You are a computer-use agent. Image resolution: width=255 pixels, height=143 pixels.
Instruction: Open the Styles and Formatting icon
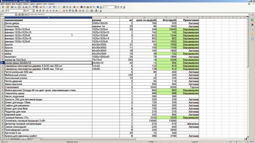click(x=3, y=11)
